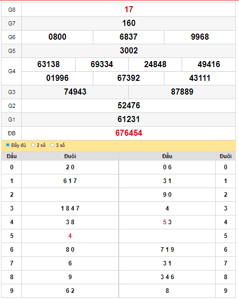Click the G5 number 3002
Viewport: 239px width, 300px height.
coord(129,51)
